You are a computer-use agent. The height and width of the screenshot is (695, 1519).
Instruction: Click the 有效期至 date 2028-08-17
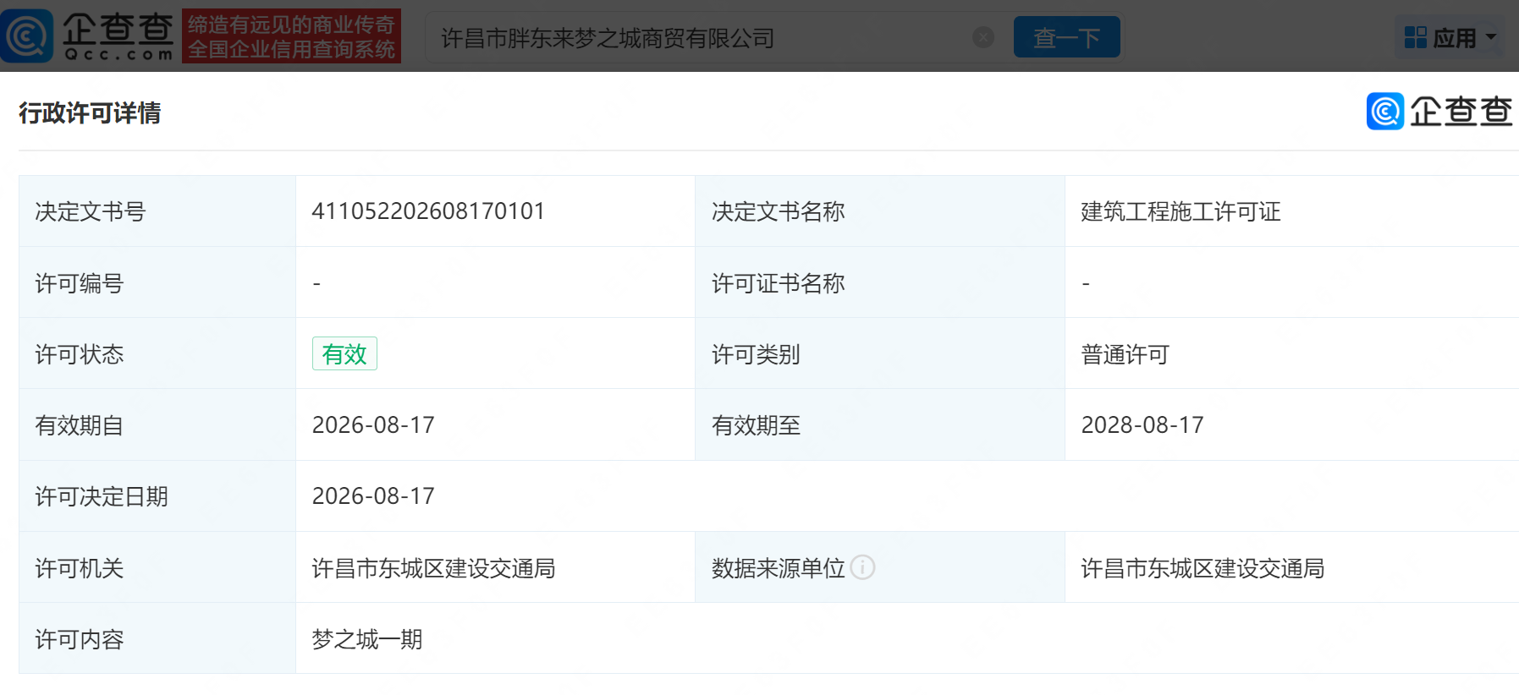[x=1142, y=425]
